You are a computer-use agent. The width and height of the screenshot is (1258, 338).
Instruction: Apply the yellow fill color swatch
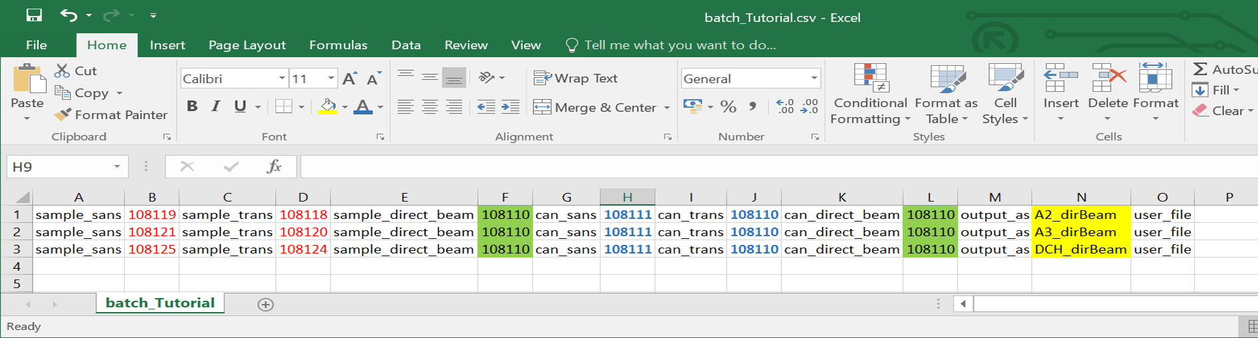(x=327, y=107)
